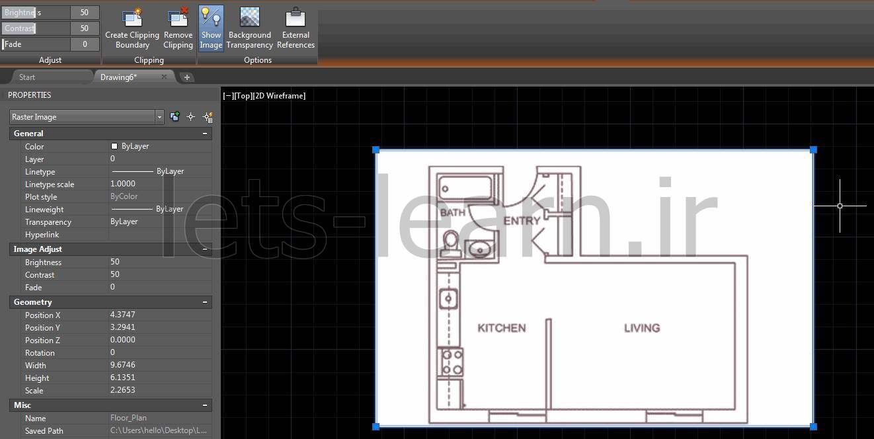874x439 pixels.
Task: Click the bottom-right grip of the image
Action: pyautogui.click(x=813, y=426)
